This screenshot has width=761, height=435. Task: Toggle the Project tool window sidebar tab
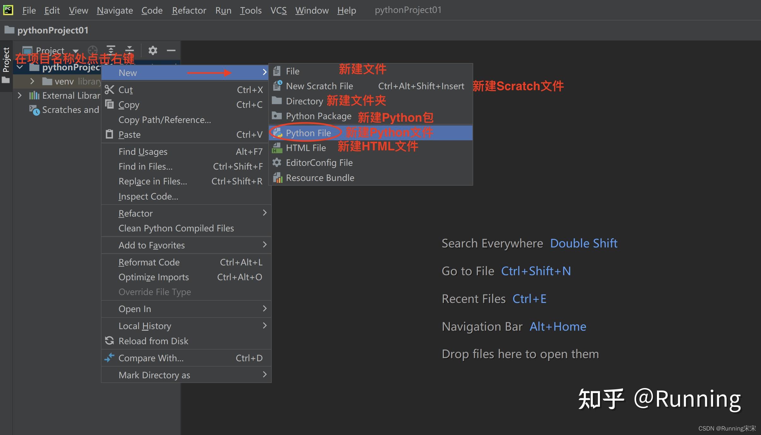[6, 60]
